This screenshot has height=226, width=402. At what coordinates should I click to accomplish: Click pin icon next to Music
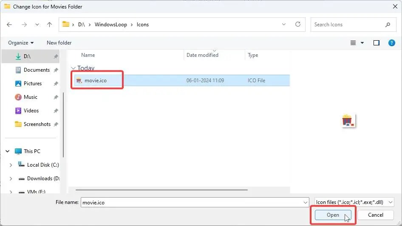56,97
